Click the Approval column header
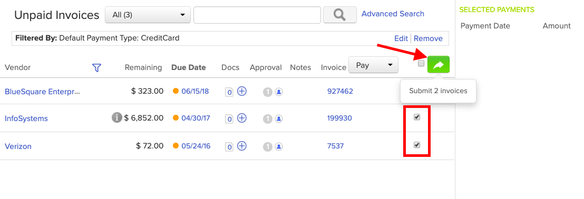Viewport: 584px width, 199px height. click(266, 68)
